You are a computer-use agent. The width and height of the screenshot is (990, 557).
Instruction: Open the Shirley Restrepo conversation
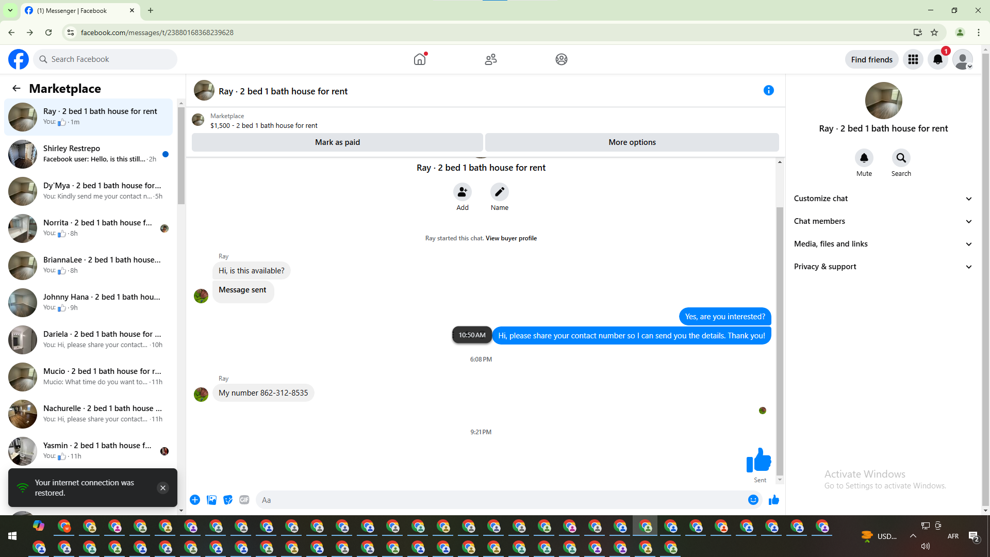[x=89, y=154]
